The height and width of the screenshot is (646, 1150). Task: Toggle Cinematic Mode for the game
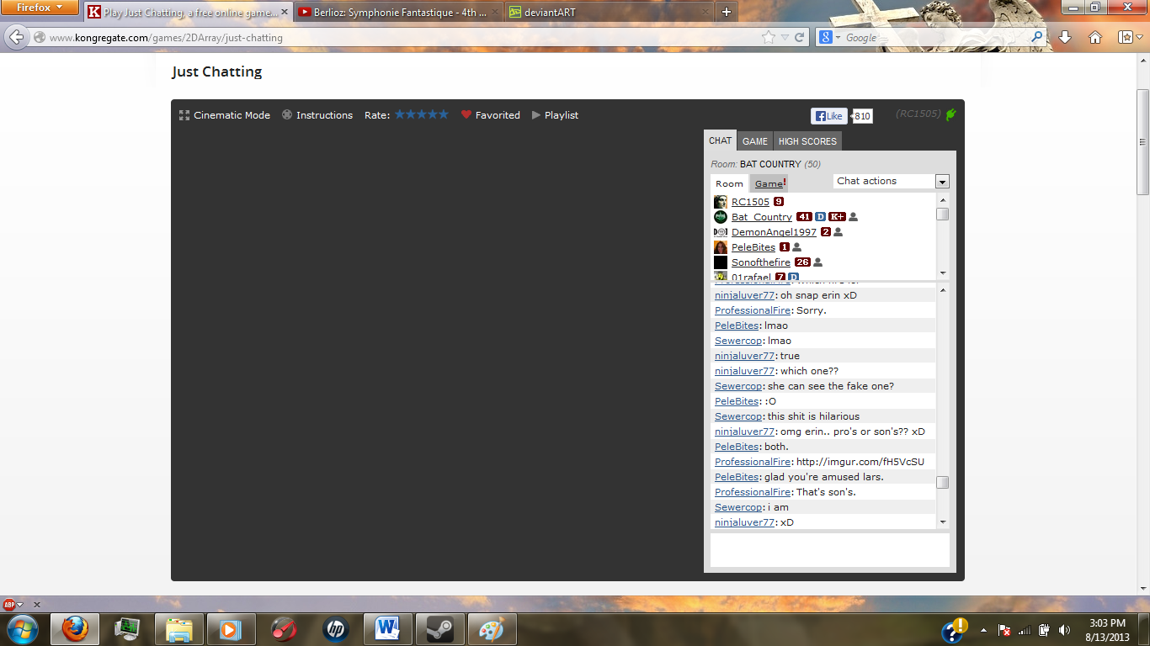pyautogui.click(x=225, y=115)
